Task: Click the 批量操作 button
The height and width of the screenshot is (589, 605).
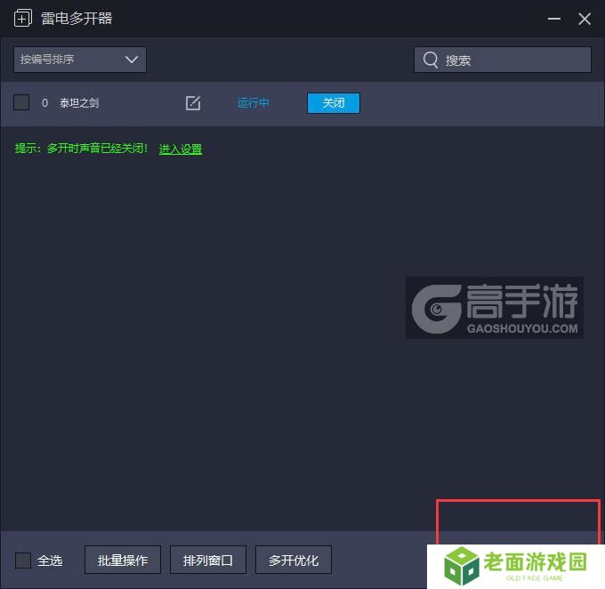Action: 123,560
